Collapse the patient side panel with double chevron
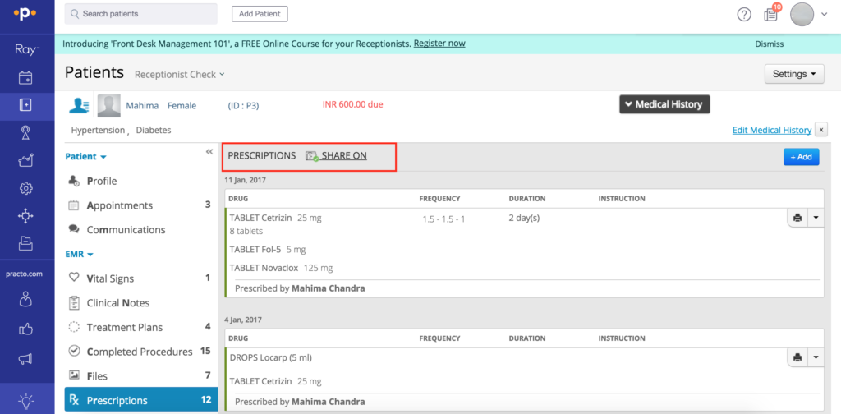 209,153
